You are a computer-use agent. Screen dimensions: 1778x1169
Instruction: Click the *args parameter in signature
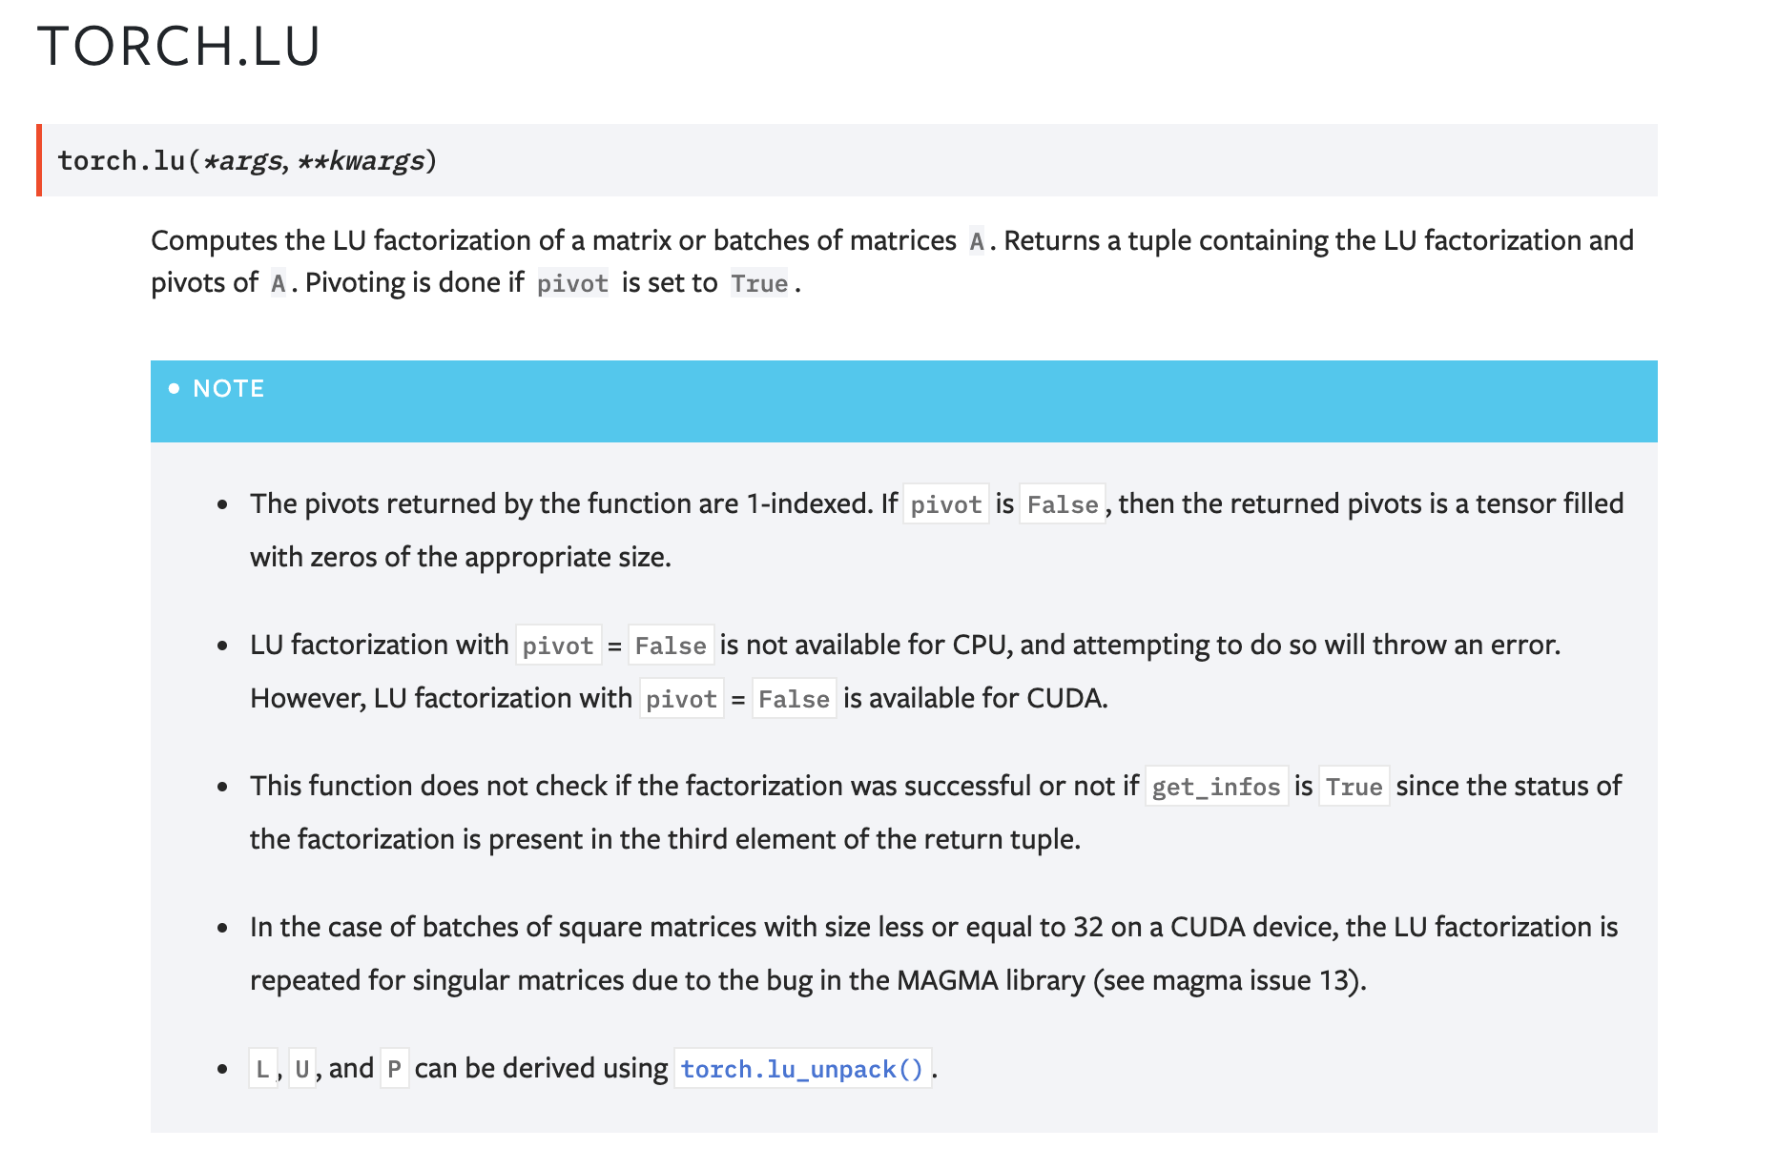pyautogui.click(x=242, y=160)
